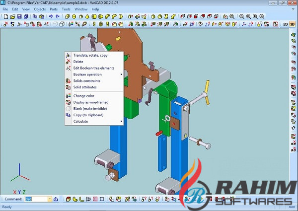The width and height of the screenshot is (298, 211).
Task: Switch to 3D modeling mode
Action: (x=292, y=24)
